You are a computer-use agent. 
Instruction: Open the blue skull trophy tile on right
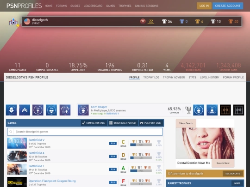pyautogui.click(x=199, y=110)
